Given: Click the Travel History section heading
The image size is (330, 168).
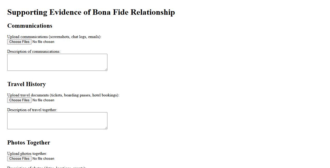Looking at the screenshot, I should (27, 84).
